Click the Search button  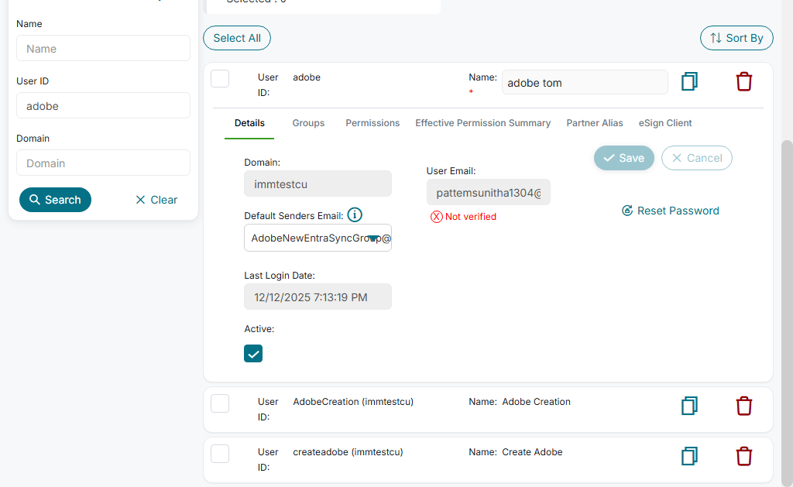pos(55,200)
